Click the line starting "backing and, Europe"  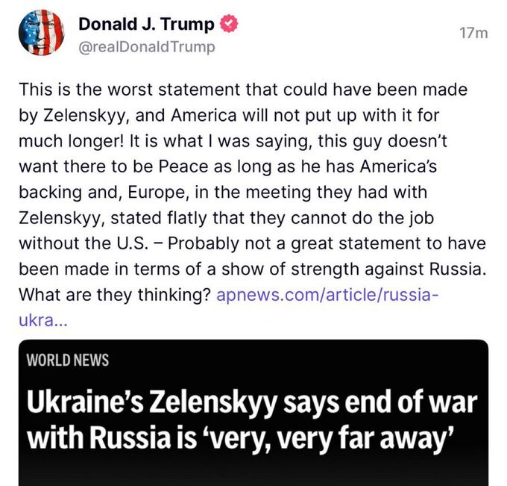tap(223, 193)
